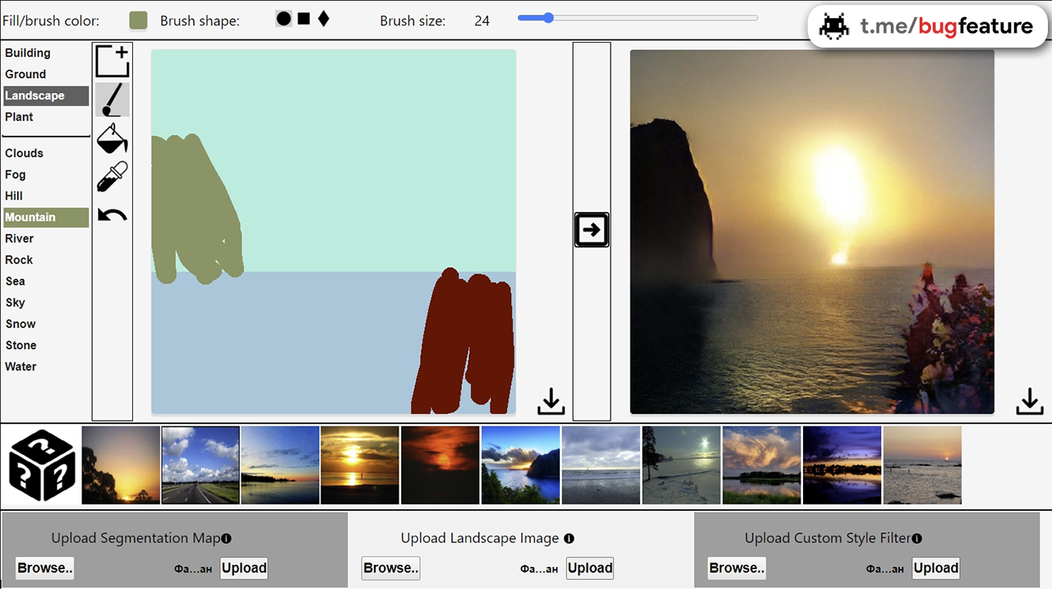1052x589 pixels.
Task: Pick the snowy shore with sun thumbnail
Action: click(x=681, y=465)
